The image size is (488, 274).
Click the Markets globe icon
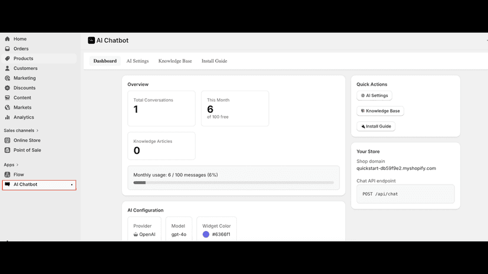[8, 108]
